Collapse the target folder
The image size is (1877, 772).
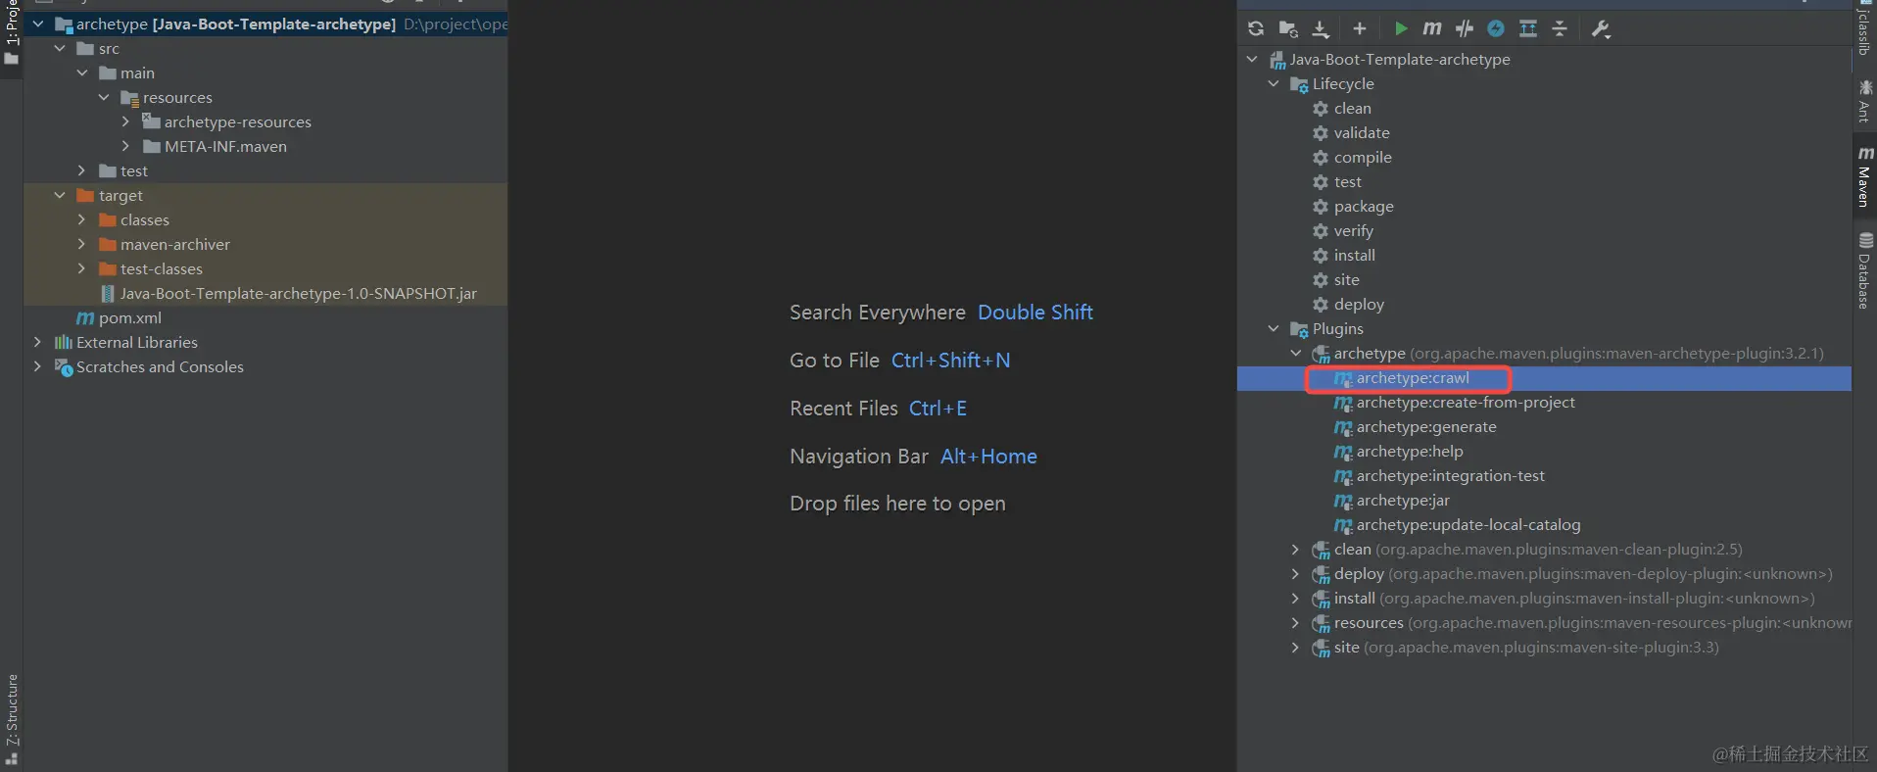tap(60, 195)
